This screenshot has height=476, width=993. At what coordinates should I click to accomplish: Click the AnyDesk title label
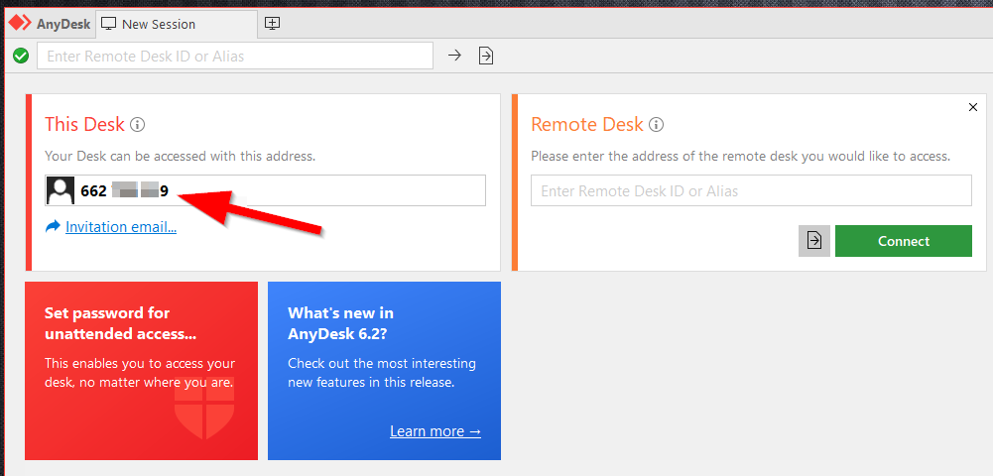pyautogui.click(x=63, y=24)
